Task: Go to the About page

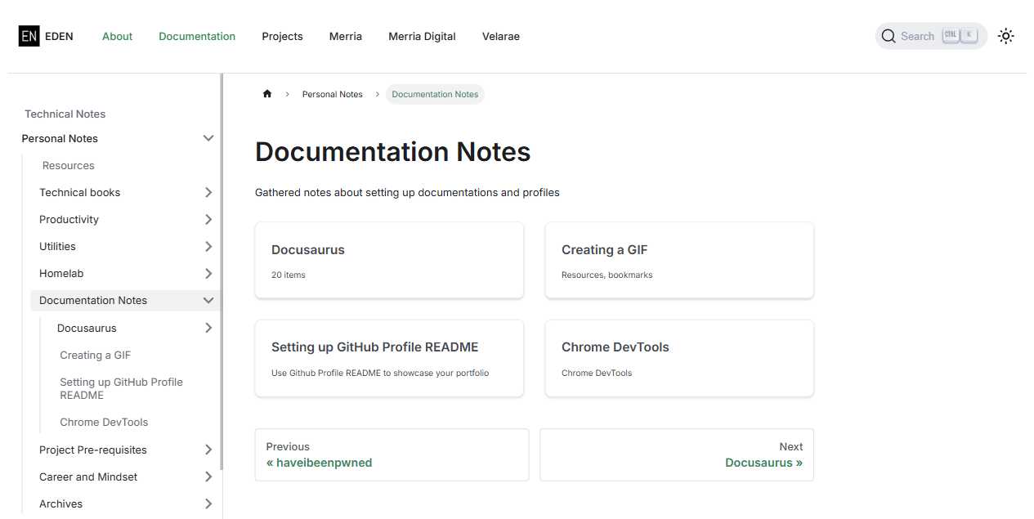Action: (x=117, y=36)
